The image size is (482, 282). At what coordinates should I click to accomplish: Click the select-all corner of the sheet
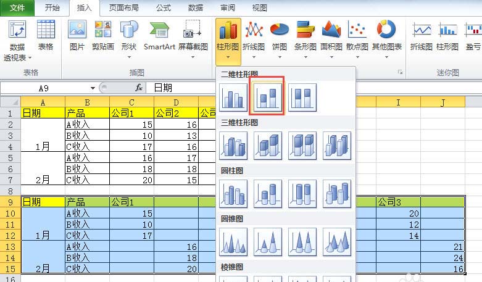(x=10, y=102)
